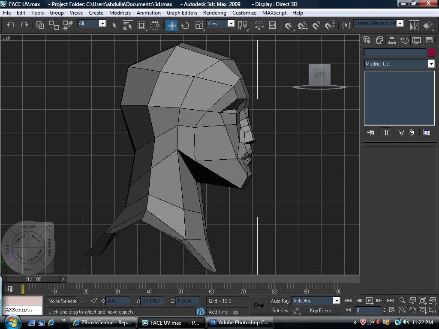The image size is (439, 329).
Task: Open the selection filter All dropdown
Action: [102, 24]
